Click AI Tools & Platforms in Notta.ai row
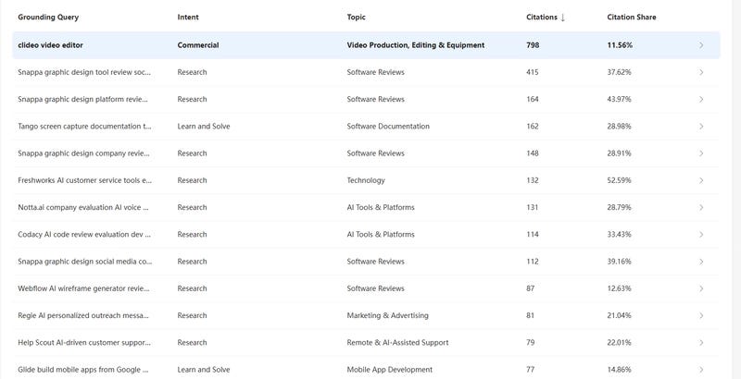 [381, 207]
